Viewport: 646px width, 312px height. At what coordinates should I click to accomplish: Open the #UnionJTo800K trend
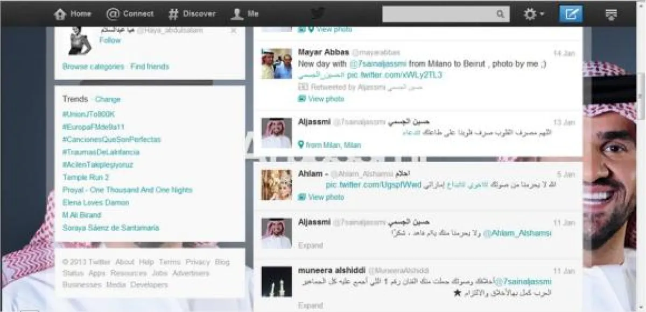tap(88, 114)
